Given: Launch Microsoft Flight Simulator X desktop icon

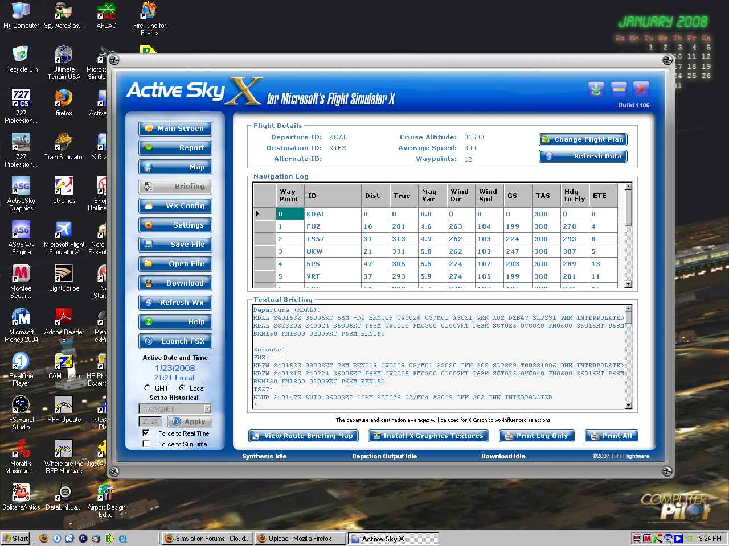Looking at the screenshot, I should 63,230.
